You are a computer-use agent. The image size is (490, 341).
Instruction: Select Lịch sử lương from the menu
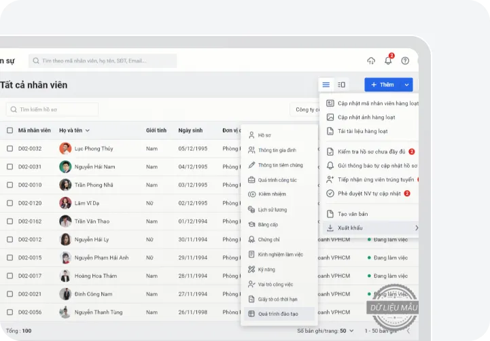272,210
